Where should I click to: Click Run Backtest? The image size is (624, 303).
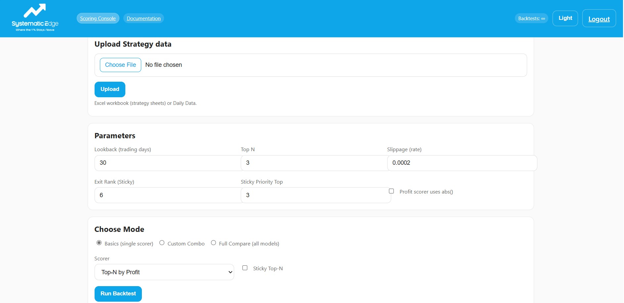click(118, 293)
